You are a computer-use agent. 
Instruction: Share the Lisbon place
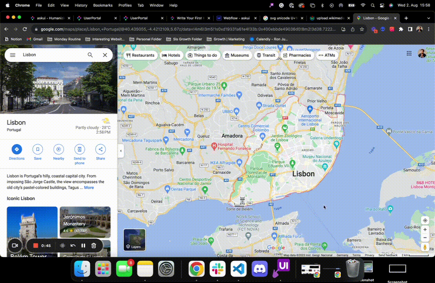click(x=101, y=152)
